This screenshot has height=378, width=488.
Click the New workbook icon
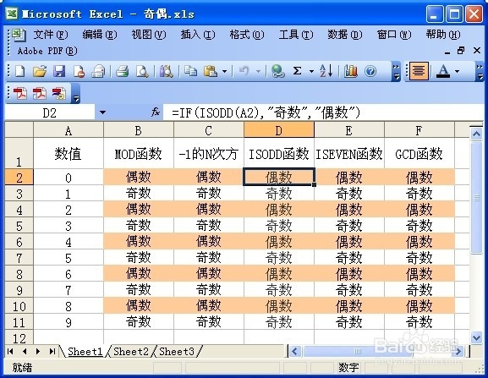(x=20, y=71)
